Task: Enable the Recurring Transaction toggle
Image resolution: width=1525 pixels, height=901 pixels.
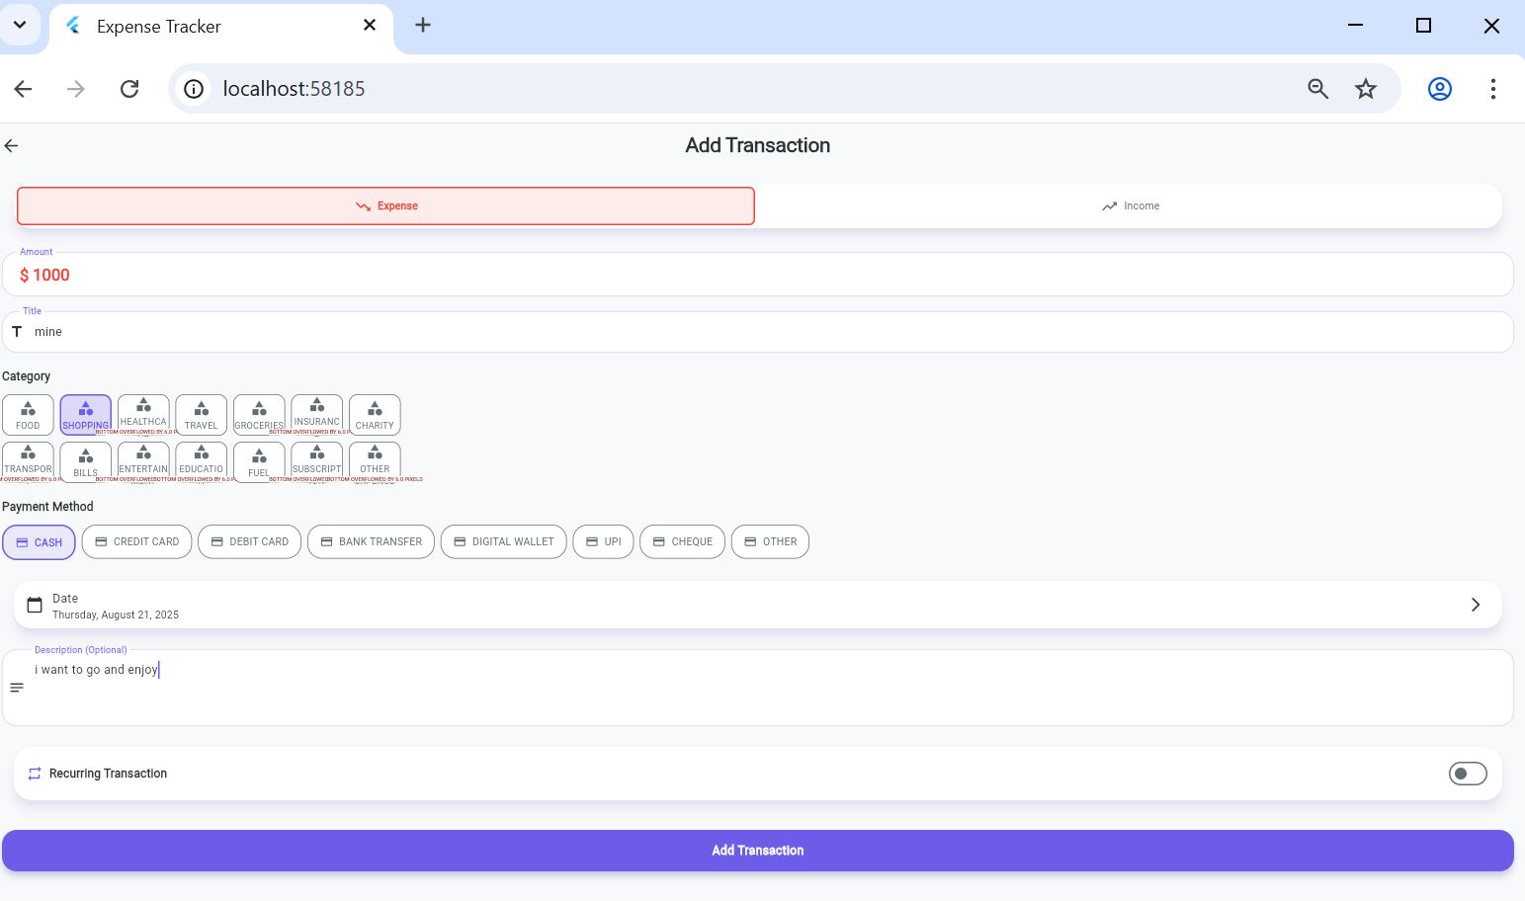Action: pos(1468,774)
